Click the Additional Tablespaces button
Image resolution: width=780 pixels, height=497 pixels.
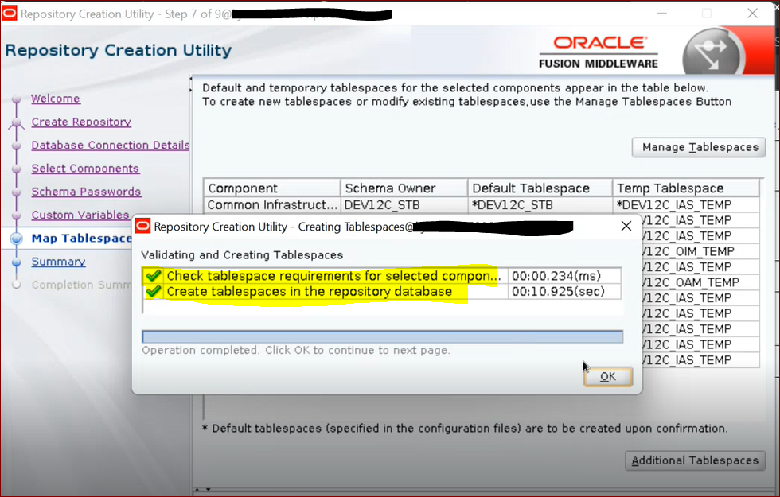pyautogui.click(x=695, y=460)
